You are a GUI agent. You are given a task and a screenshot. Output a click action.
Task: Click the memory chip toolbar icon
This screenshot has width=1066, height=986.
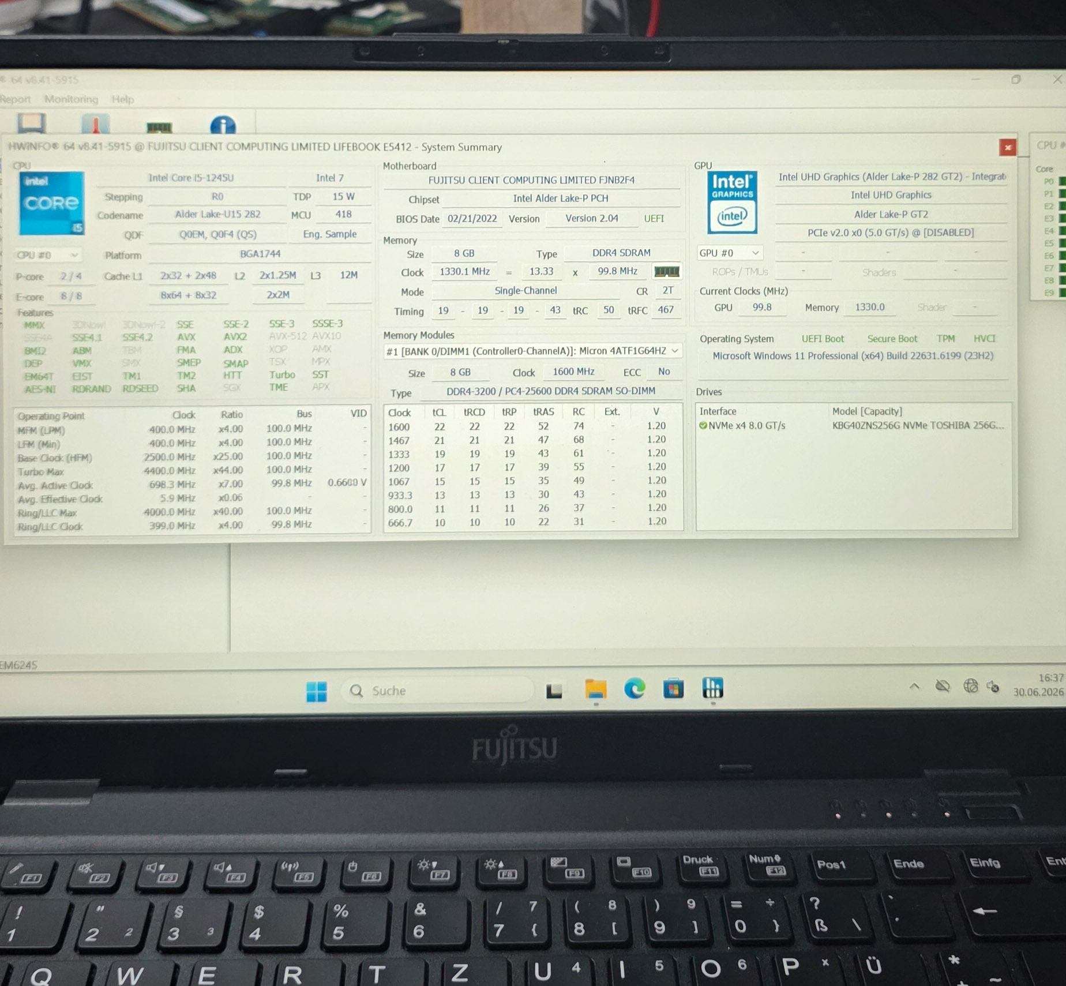pos(159,127)
